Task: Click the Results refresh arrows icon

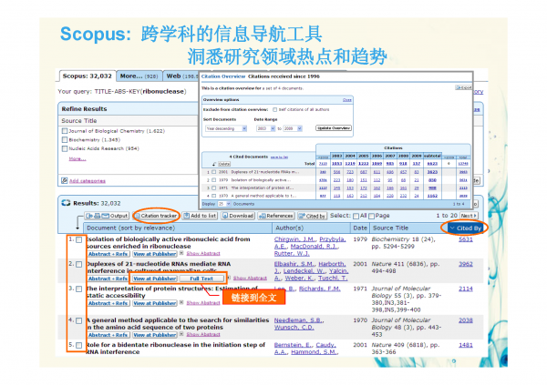Action: [66, 203]
